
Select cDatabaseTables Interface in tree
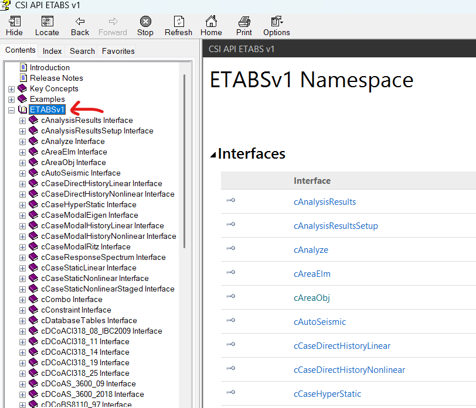coord(89,320)
